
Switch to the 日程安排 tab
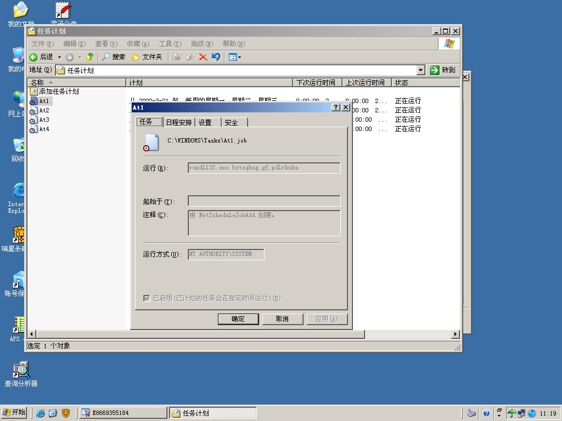pyautogui.click(x=179, y=122)
